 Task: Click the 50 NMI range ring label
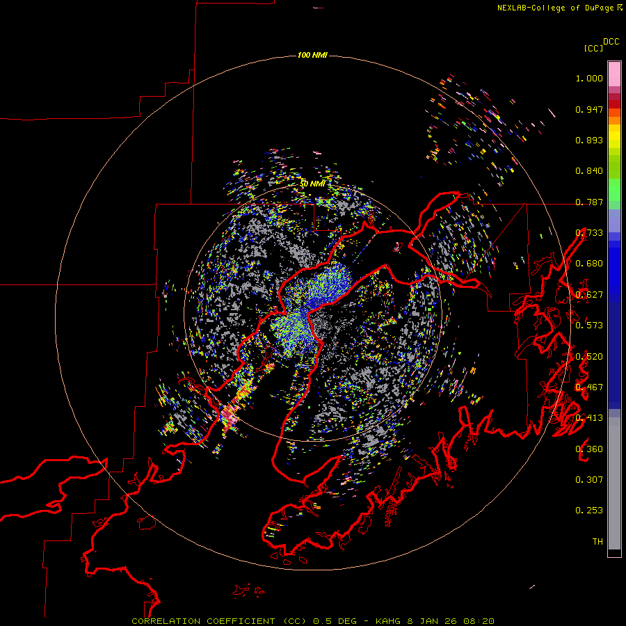click(x=312, y=184)
